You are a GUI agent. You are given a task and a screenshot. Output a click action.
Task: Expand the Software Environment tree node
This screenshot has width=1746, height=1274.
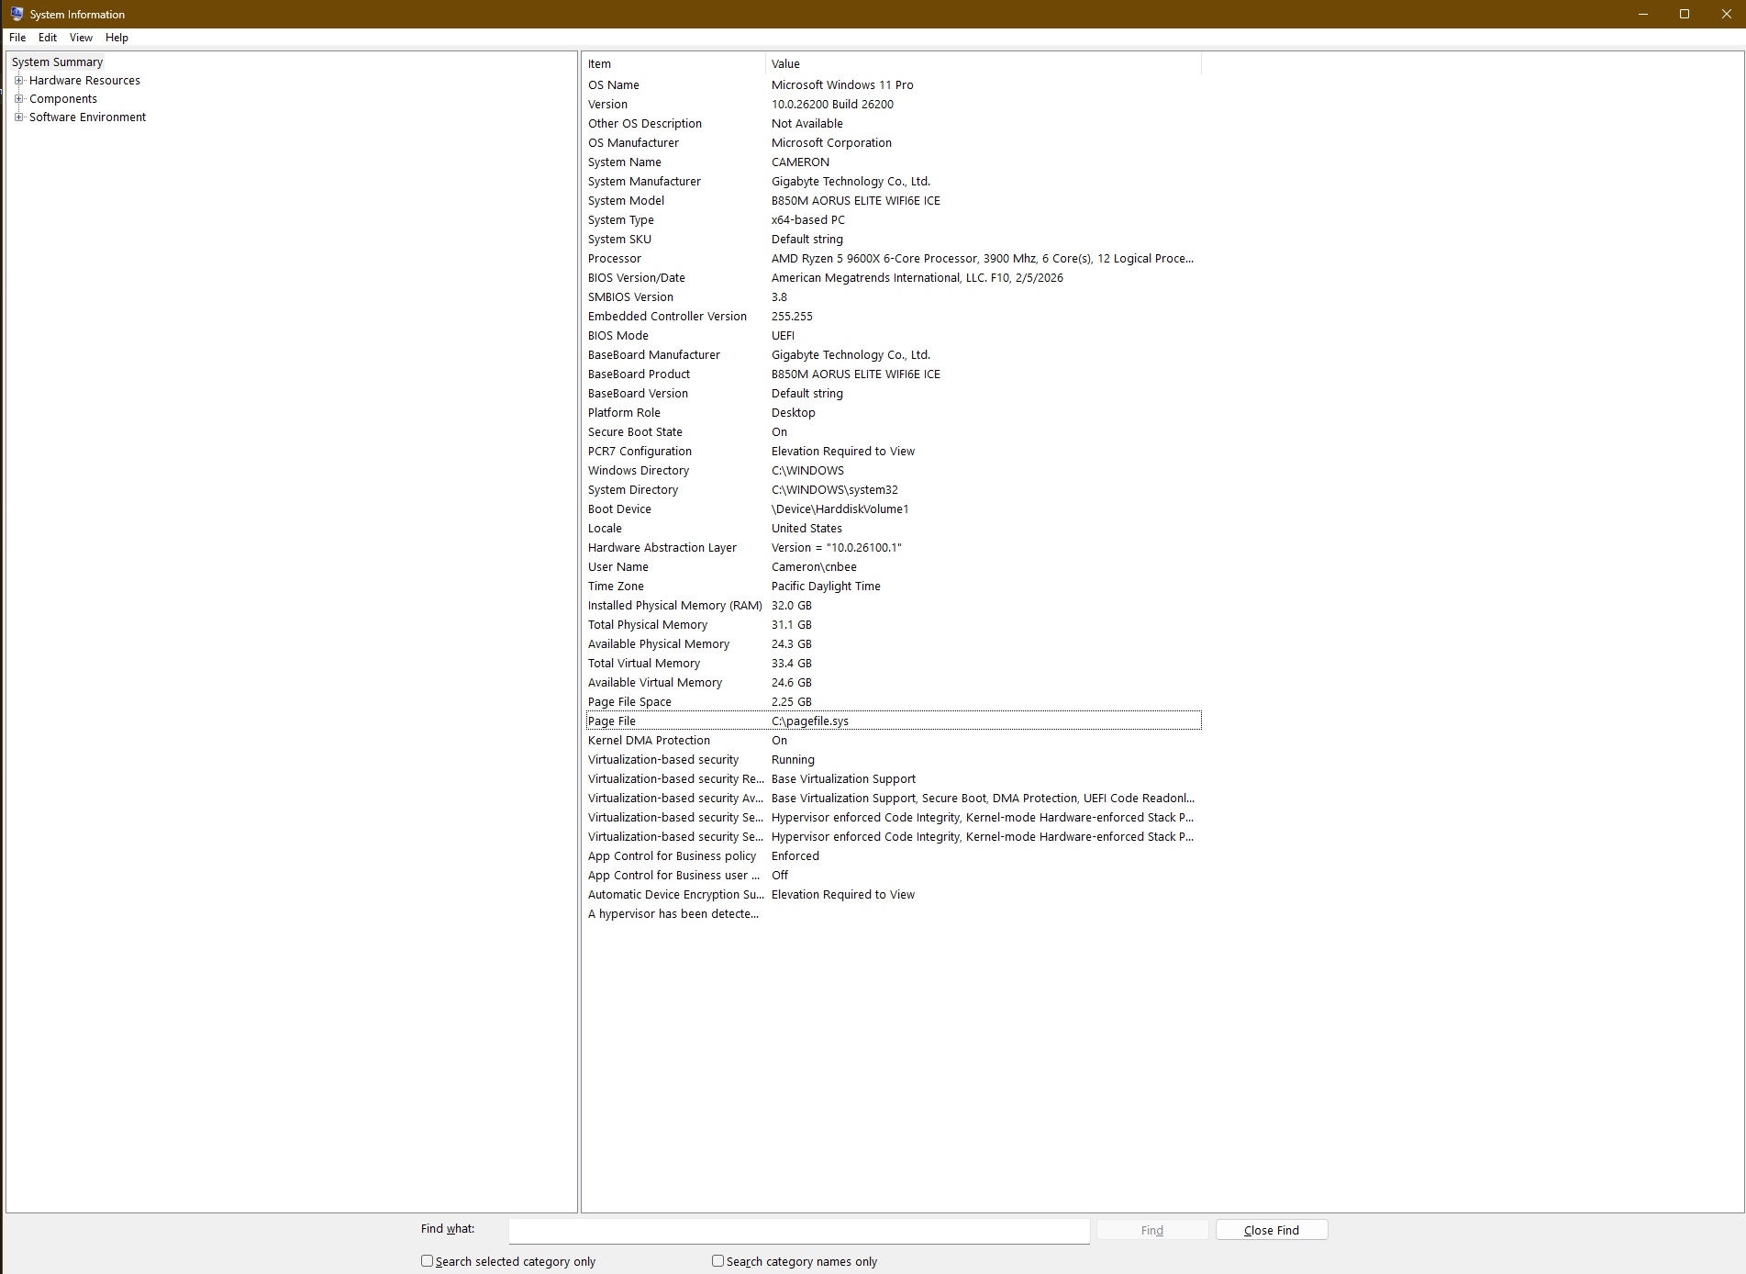coord(18,117)
